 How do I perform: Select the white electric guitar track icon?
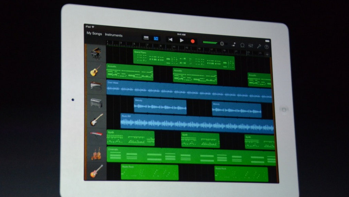pos(96,120)
